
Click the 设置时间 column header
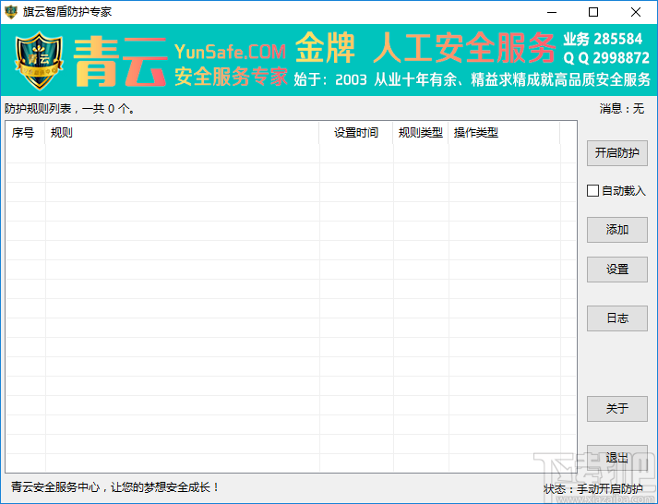click(x=356, y=133)
